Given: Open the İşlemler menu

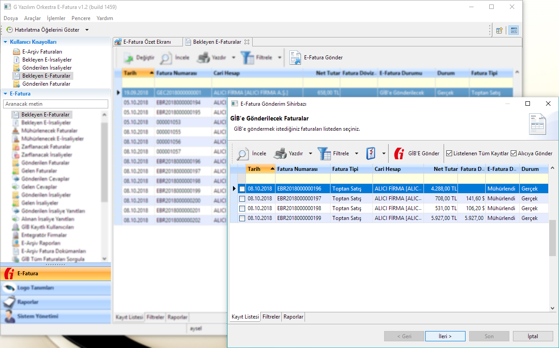Looking at the screenshot, I should pyautogui.click(x=56, y=18).
